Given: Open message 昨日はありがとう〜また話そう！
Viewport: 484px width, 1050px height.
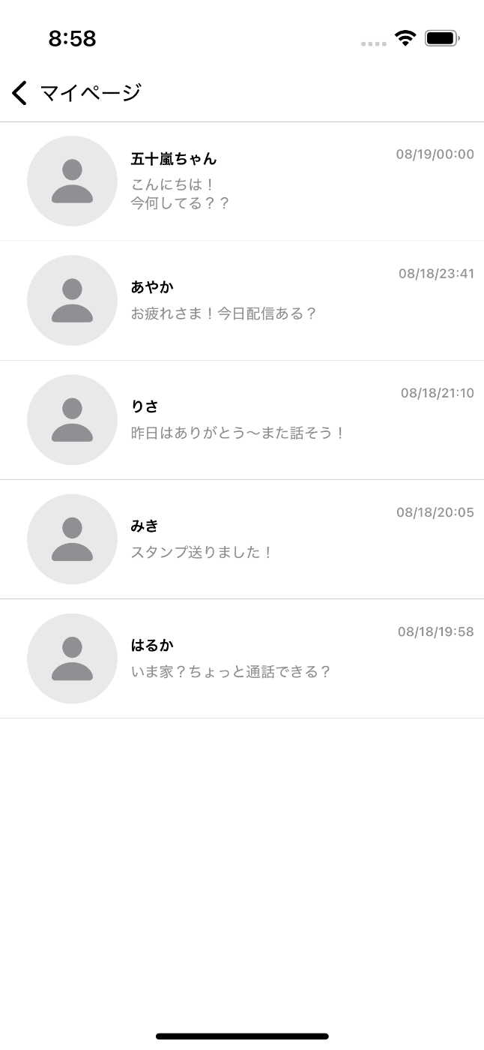Looking at the screenshot, I should tap(238, 433).
